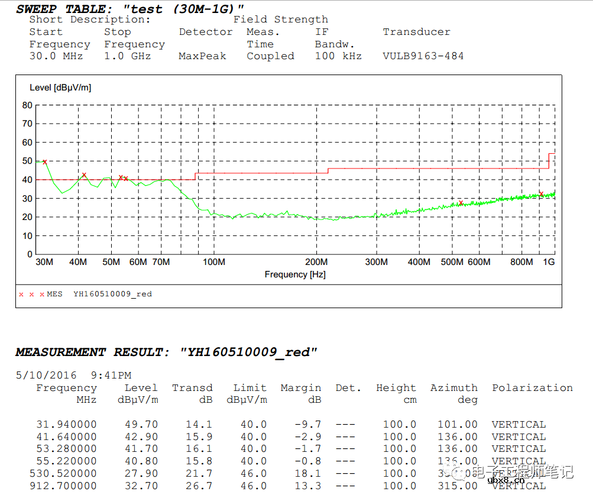Select the red X marker near 1G
This screenshot has height=498, width=593.
(x=540, y=194)
